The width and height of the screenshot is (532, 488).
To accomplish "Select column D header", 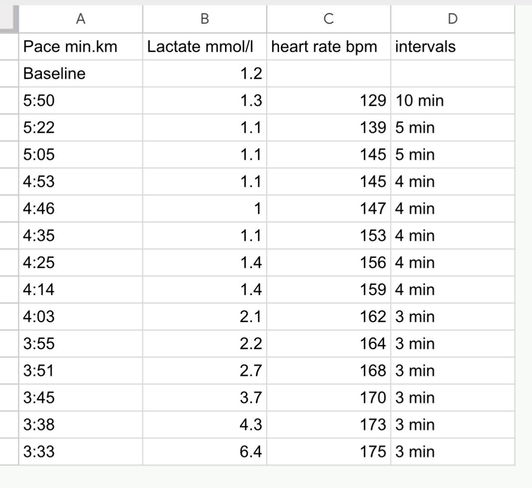I will 453,19.
